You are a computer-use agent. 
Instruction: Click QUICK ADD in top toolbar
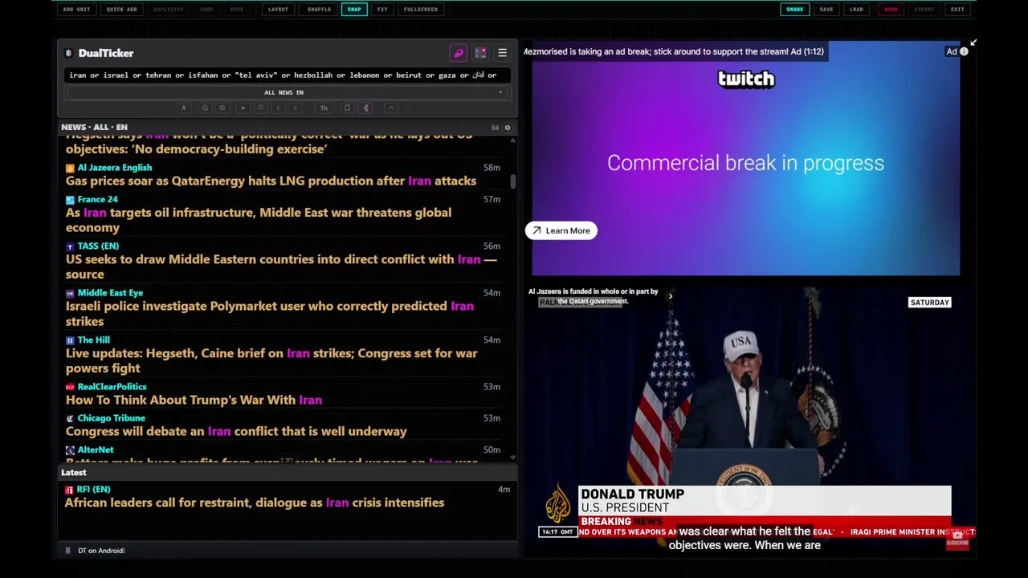(121, 10)
